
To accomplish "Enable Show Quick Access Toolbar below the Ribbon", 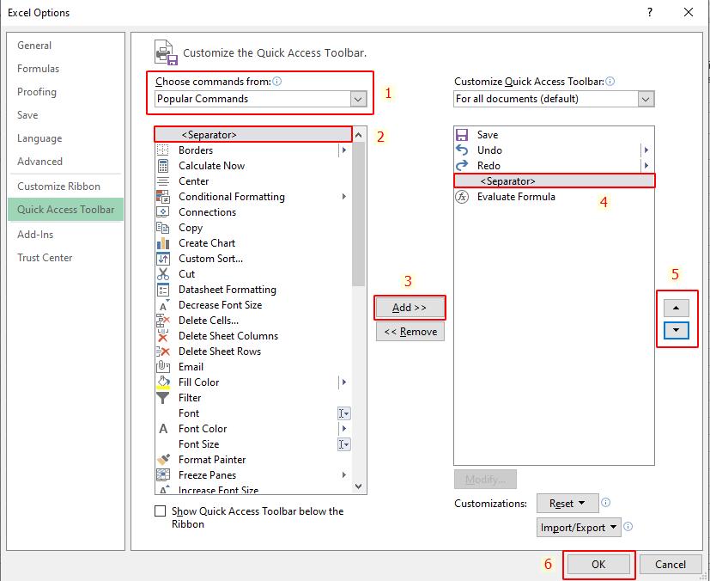I will click(160, 511).
